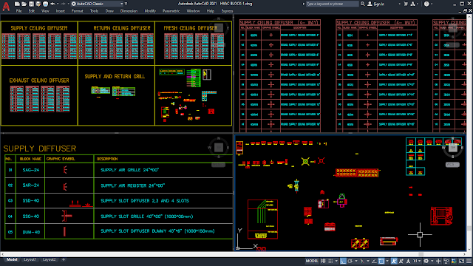Image resolution: width=473 pixels, height=266 pixels.
Task: Open the AutoCAD Classic workspace dropdown
Action: tap(97, 4)
